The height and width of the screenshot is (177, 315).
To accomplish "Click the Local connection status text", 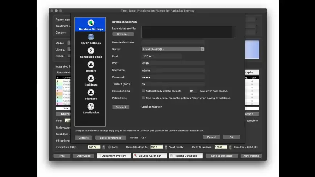I will 152,107.
